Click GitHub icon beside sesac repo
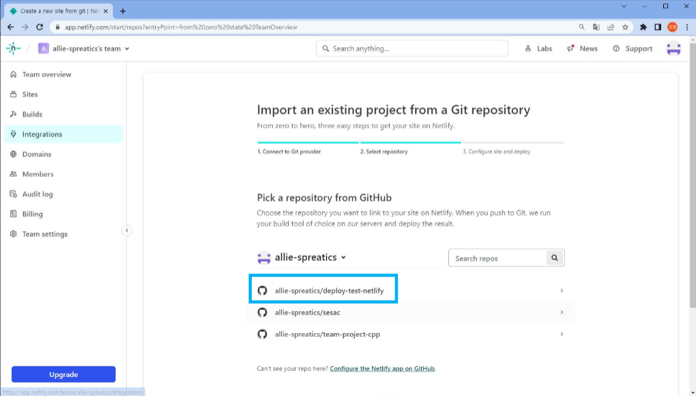This screenshot has height=396, width=696. coord(262,312)
